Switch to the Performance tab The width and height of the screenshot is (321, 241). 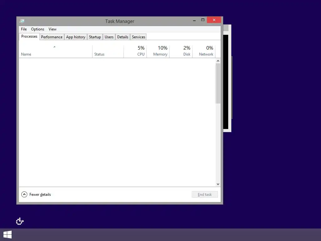[52, 37]
